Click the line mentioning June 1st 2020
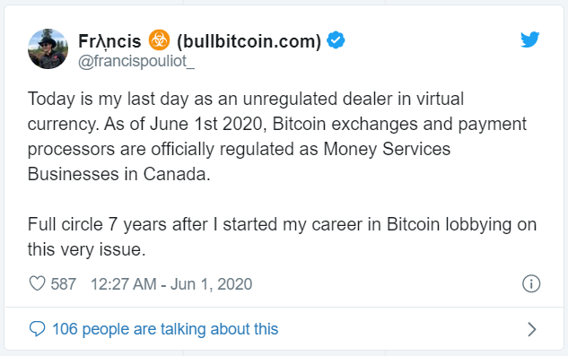568x356 pixels. [x=277, y=125]
